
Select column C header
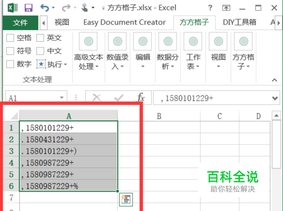point(220,116)
